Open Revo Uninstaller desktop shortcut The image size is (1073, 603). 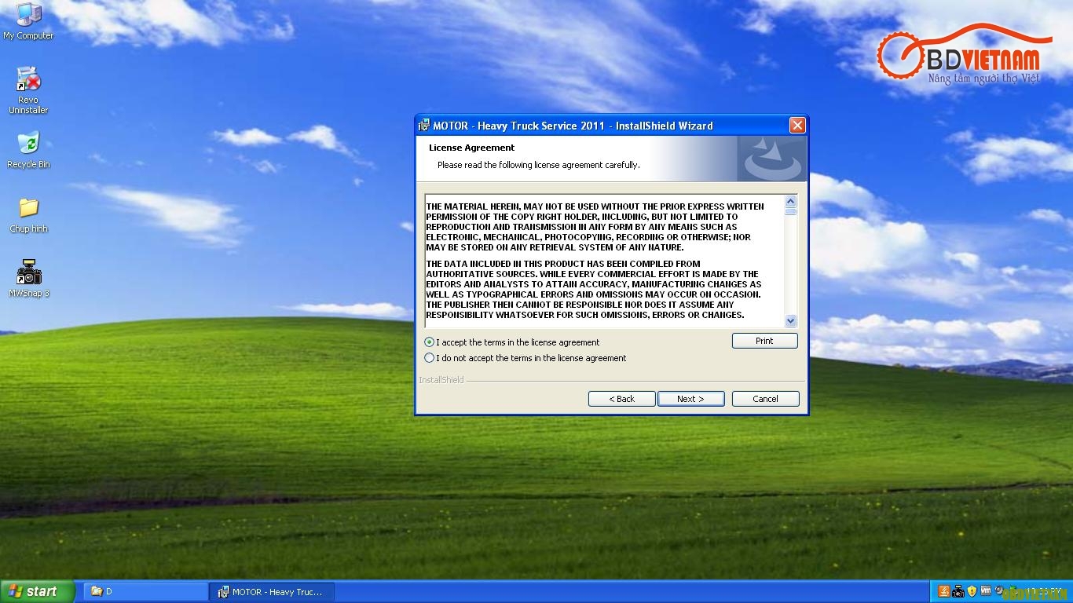[28, 90]
